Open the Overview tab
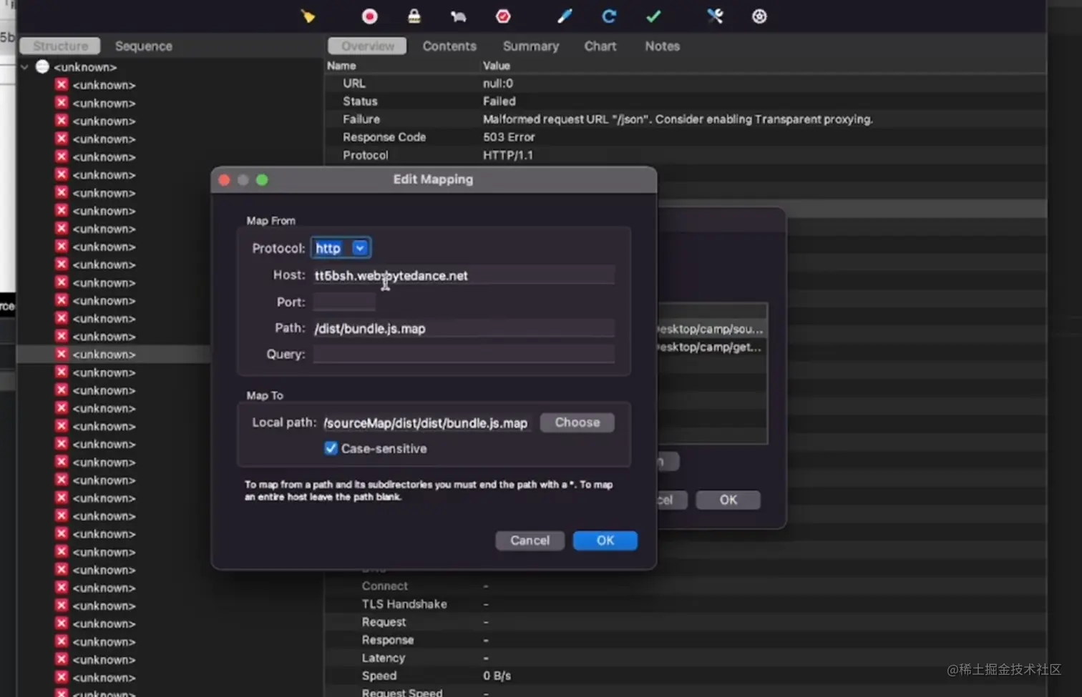1082x697 pixels. point(367,46)
